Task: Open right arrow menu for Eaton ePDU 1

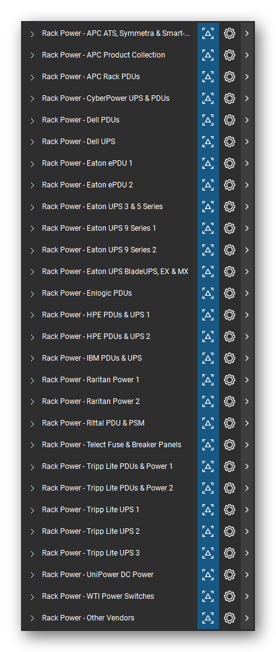Action: (247, 163)
